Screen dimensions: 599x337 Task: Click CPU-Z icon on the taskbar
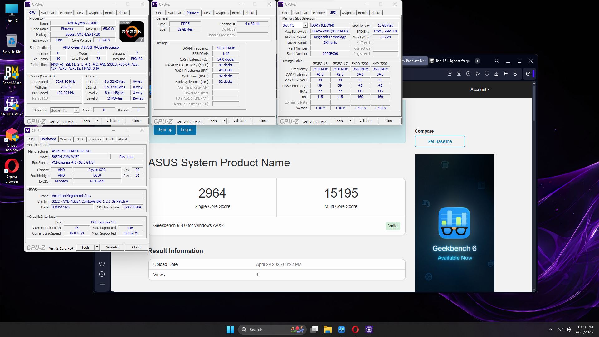click(369, 330)
